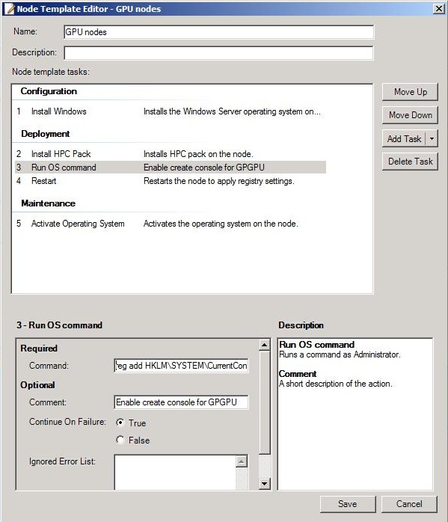This screenshot has width=448, height=522.
Task: Click the Save button
Action: (x=348, y=504)
